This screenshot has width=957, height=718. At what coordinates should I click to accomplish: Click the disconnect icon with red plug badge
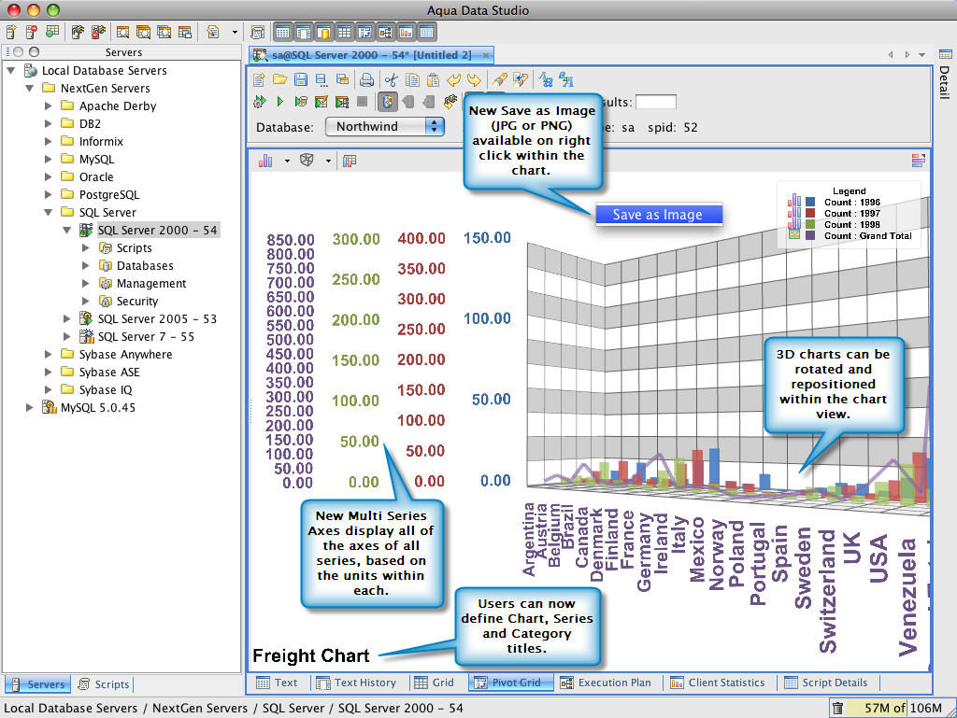click(x=97, y=32)
